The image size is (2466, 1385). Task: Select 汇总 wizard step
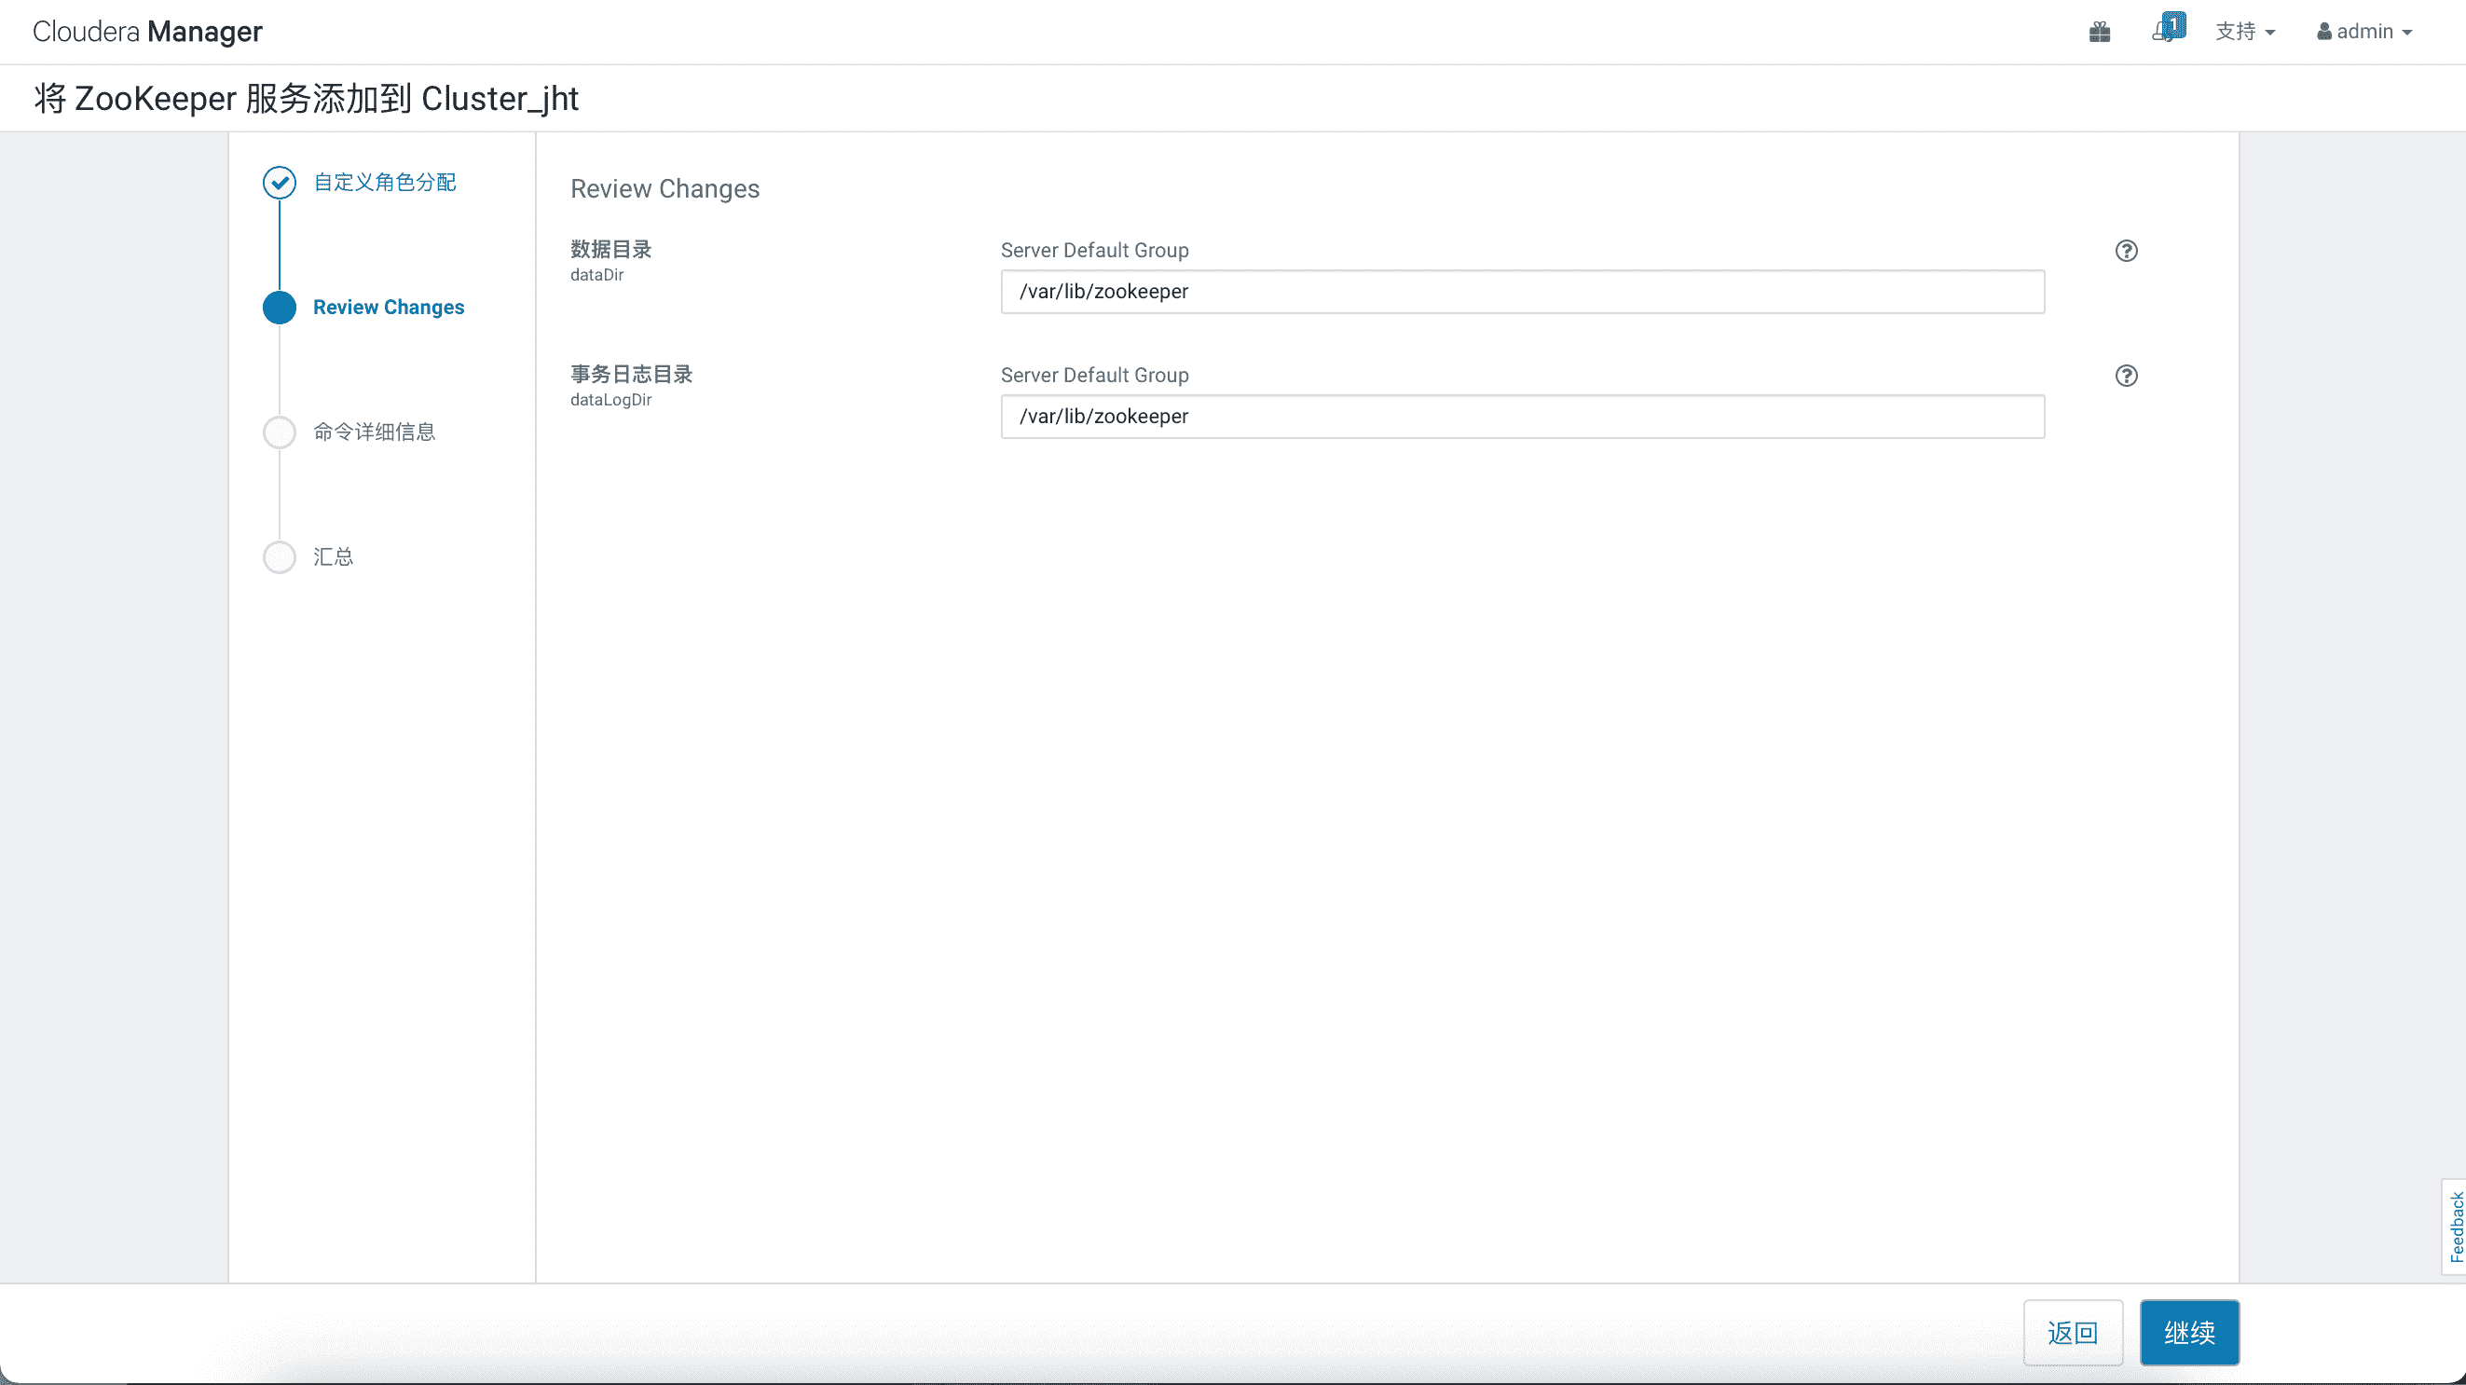(x=333, y=556)
